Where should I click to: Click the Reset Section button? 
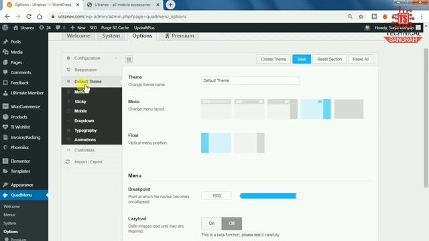click(x=329, y=59)
